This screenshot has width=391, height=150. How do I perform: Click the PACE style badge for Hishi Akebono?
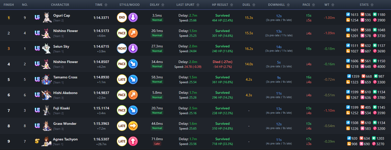point(122,95)
